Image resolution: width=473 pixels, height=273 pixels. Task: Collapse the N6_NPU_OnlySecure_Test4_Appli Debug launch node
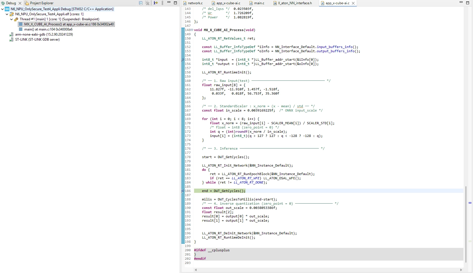pyautogui.click(x=2, y=9)
